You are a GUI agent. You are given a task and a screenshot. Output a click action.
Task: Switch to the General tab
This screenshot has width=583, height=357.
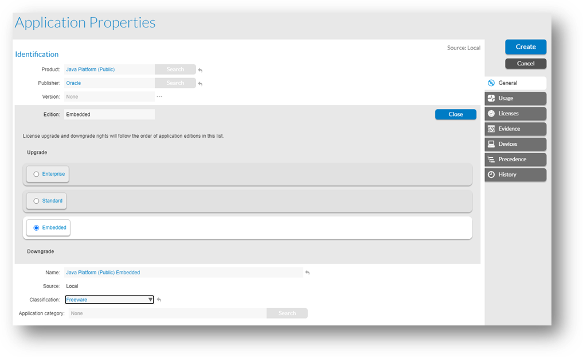click(515, 83)
